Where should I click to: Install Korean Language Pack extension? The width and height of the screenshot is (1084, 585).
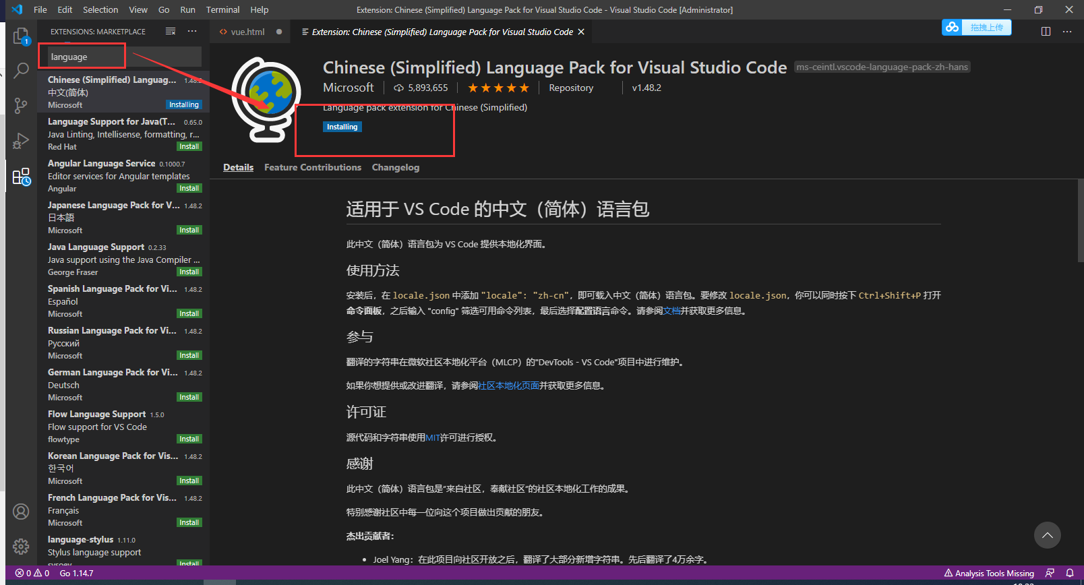pyautogui.click(x=189, y=481)
